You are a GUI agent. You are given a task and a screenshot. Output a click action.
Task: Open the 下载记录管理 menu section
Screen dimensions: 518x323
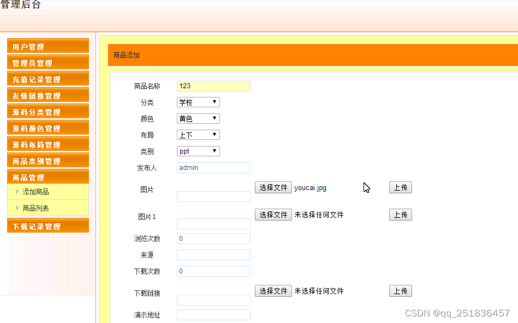(48, 226)
